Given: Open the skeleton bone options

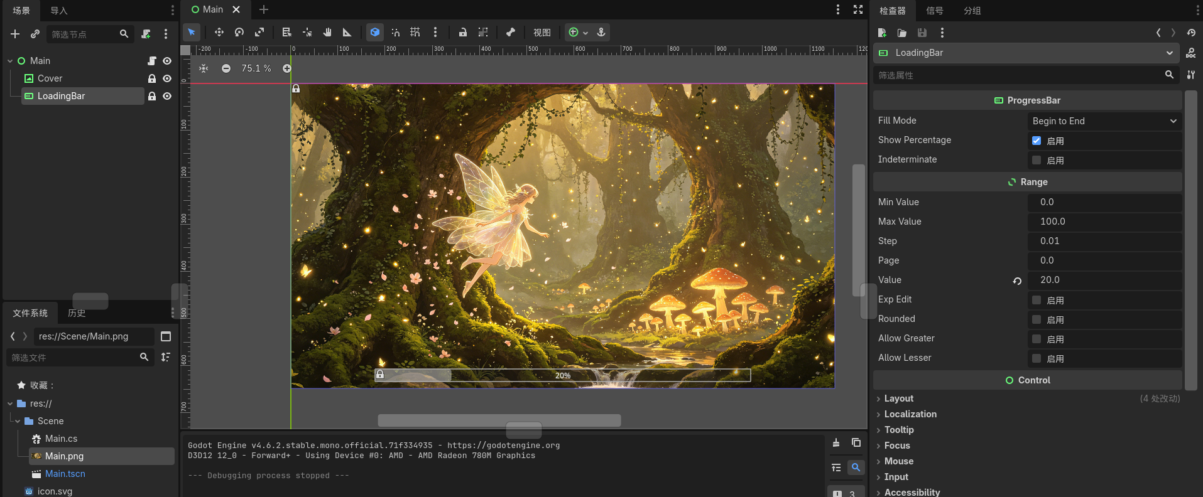Looking at the screenshot, I should (511, 33).
